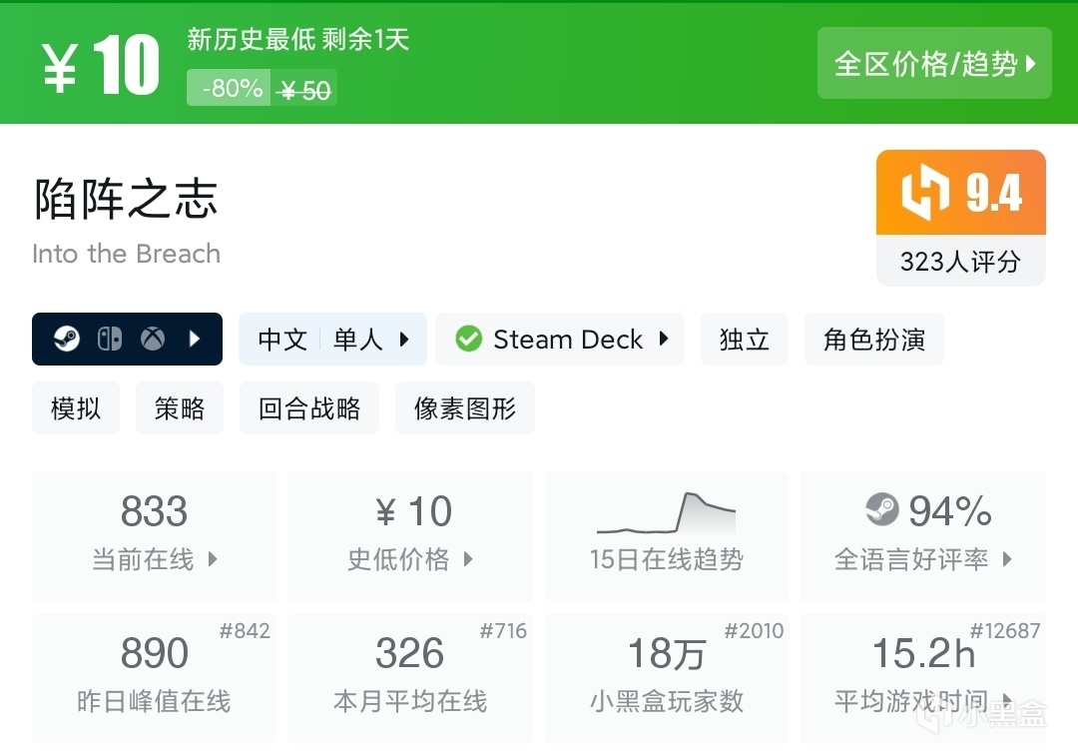
Task: Expand the platforms list arrow
Action: pos(196,340)
